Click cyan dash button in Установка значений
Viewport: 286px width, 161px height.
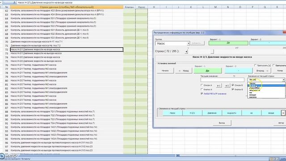tap(239, 71)
